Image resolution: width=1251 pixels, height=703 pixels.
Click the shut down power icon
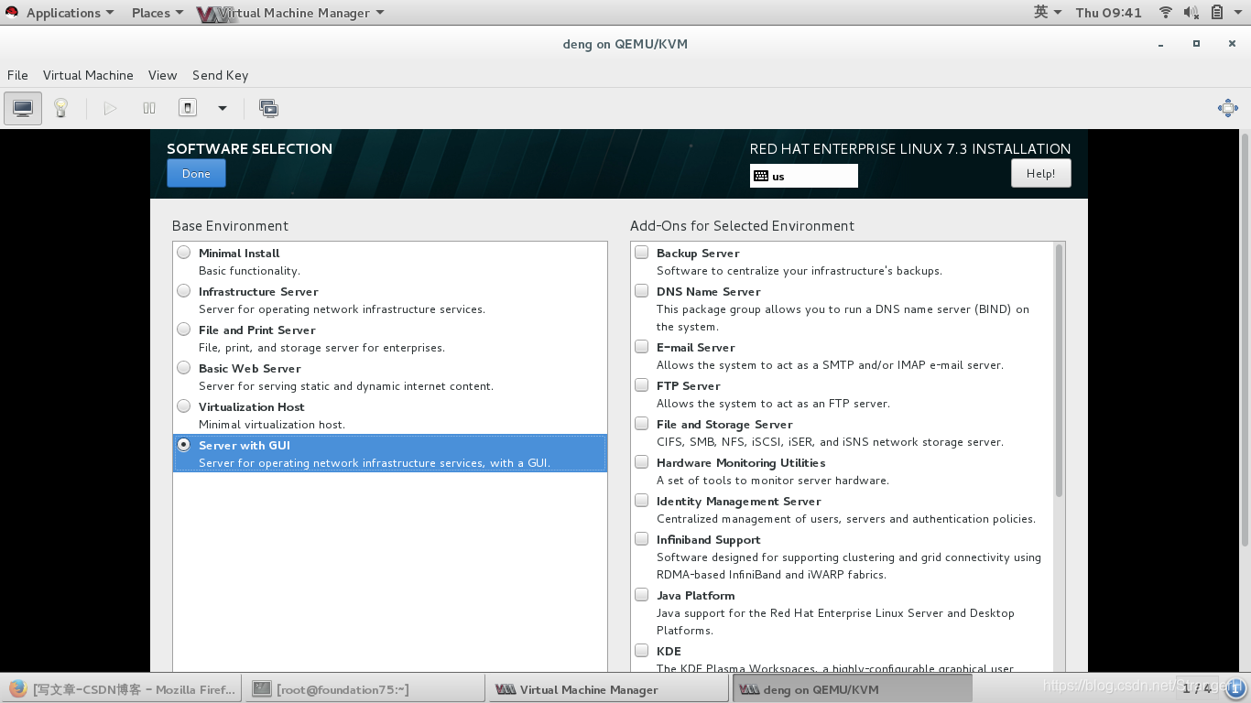[x=188, y=108]
